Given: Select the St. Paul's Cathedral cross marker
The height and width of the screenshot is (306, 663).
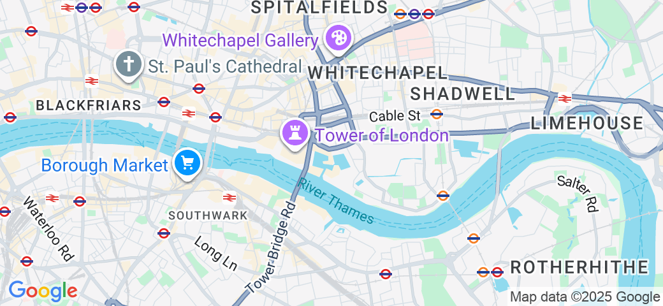Looking at the screenshot, I should click(129, 65).
